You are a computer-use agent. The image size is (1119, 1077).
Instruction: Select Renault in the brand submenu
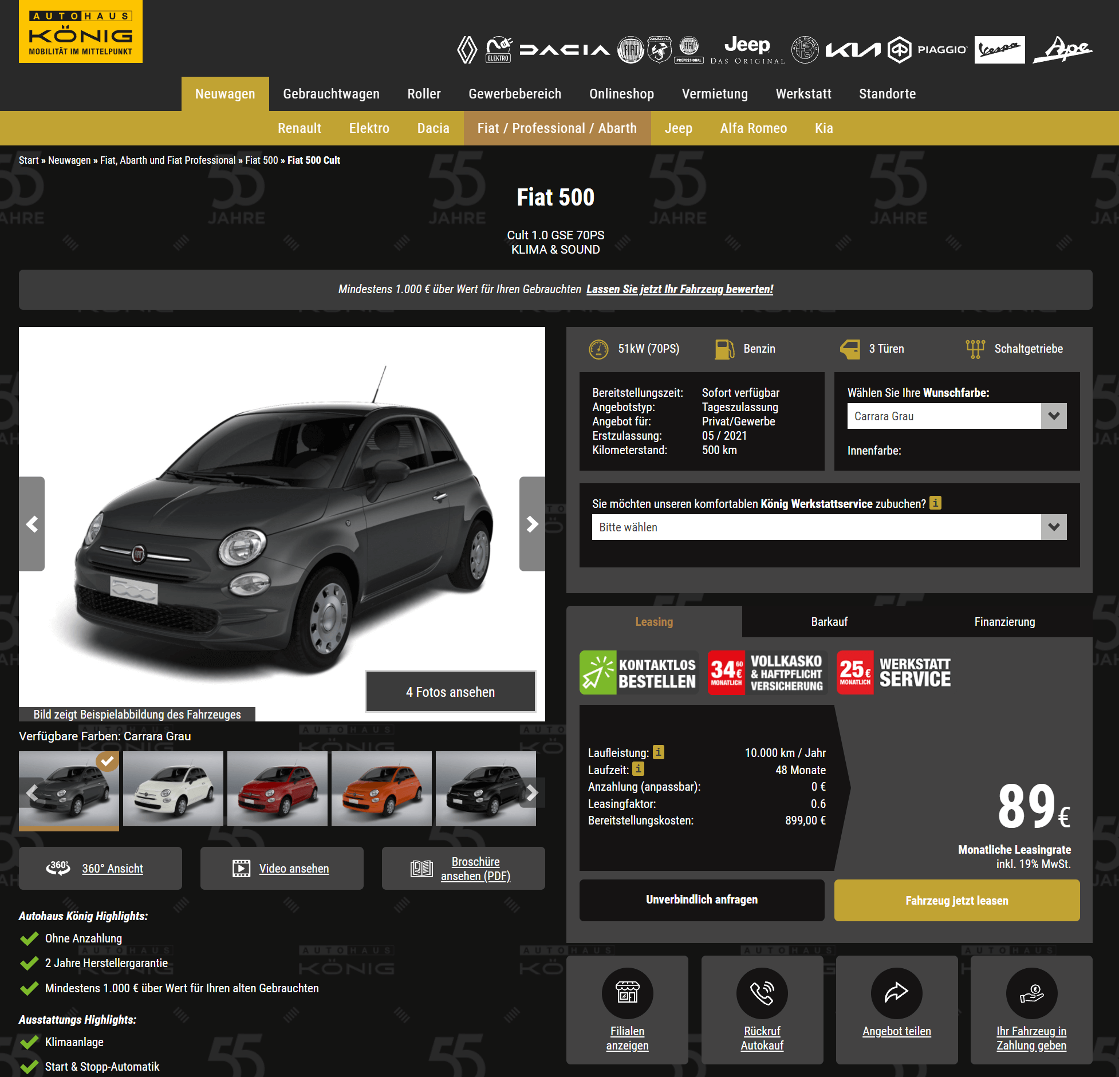300,128
